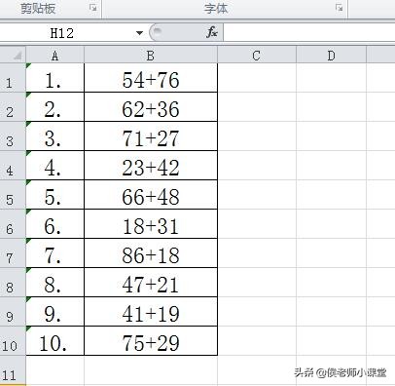Select row 9 header
This screenshot has width=395, height=386.
point(13,312)
